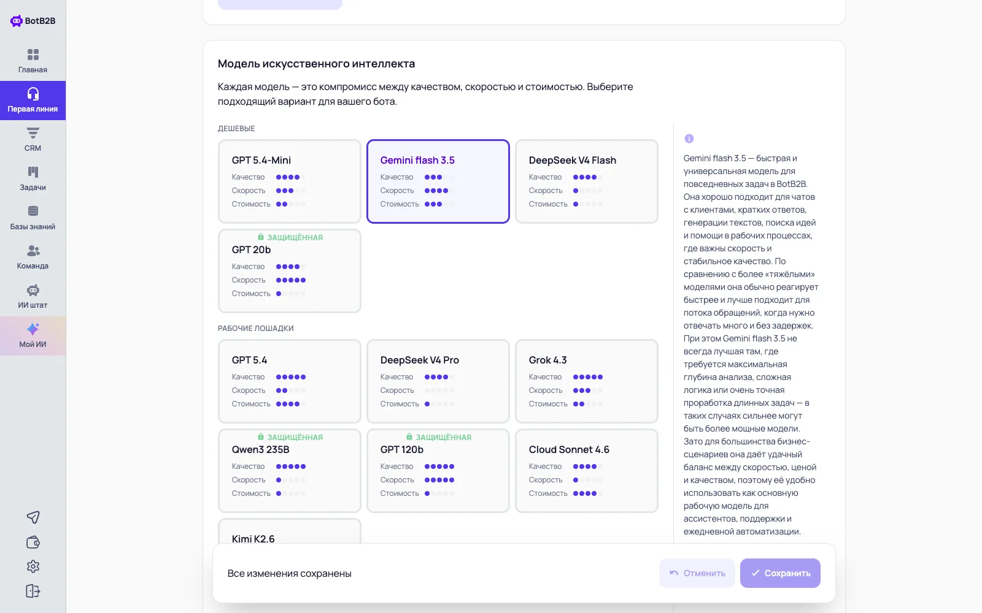Click the Все изменения сохранены status text
The width and height of the screenshot is (982, 613).
tap(290, 574)
